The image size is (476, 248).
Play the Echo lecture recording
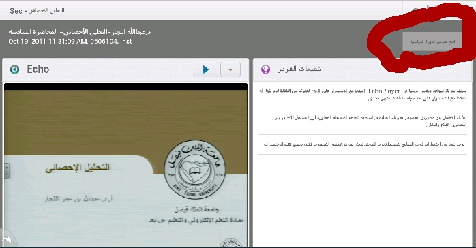pyautogui.click(x=205, y=69)
